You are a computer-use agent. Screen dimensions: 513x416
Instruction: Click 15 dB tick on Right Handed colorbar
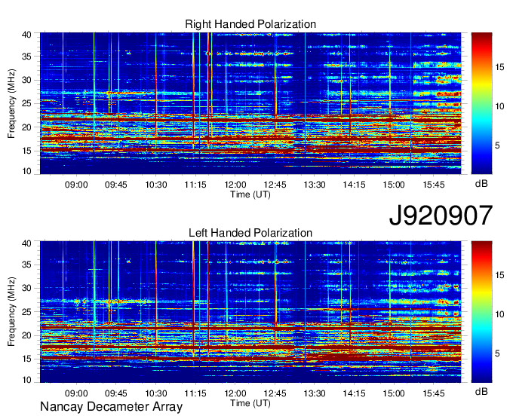499,67
